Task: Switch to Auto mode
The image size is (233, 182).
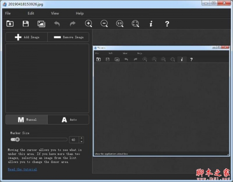Action: [68, 119]
